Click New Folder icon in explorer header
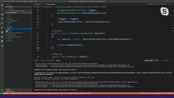The height and width of the screenshot is (98, 174). click(26, 13)
